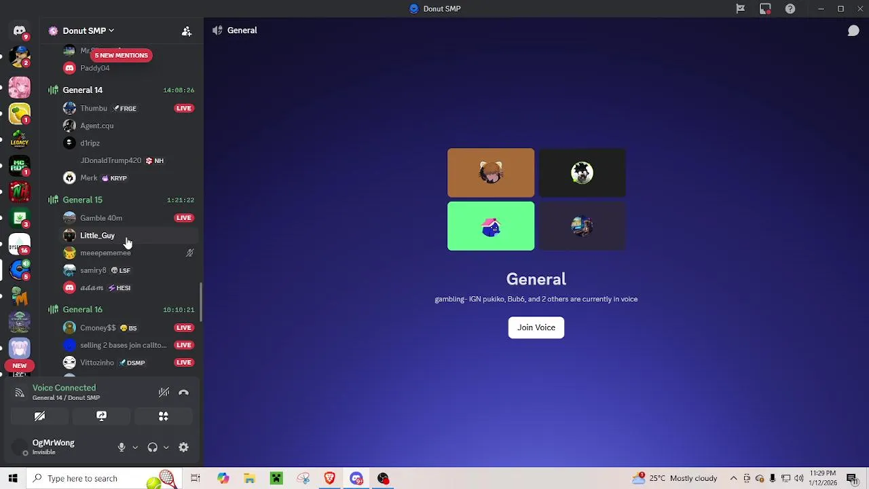This screenshot has height=489, width=869.
Task: Toggle microphone mute
Action: 122,448
